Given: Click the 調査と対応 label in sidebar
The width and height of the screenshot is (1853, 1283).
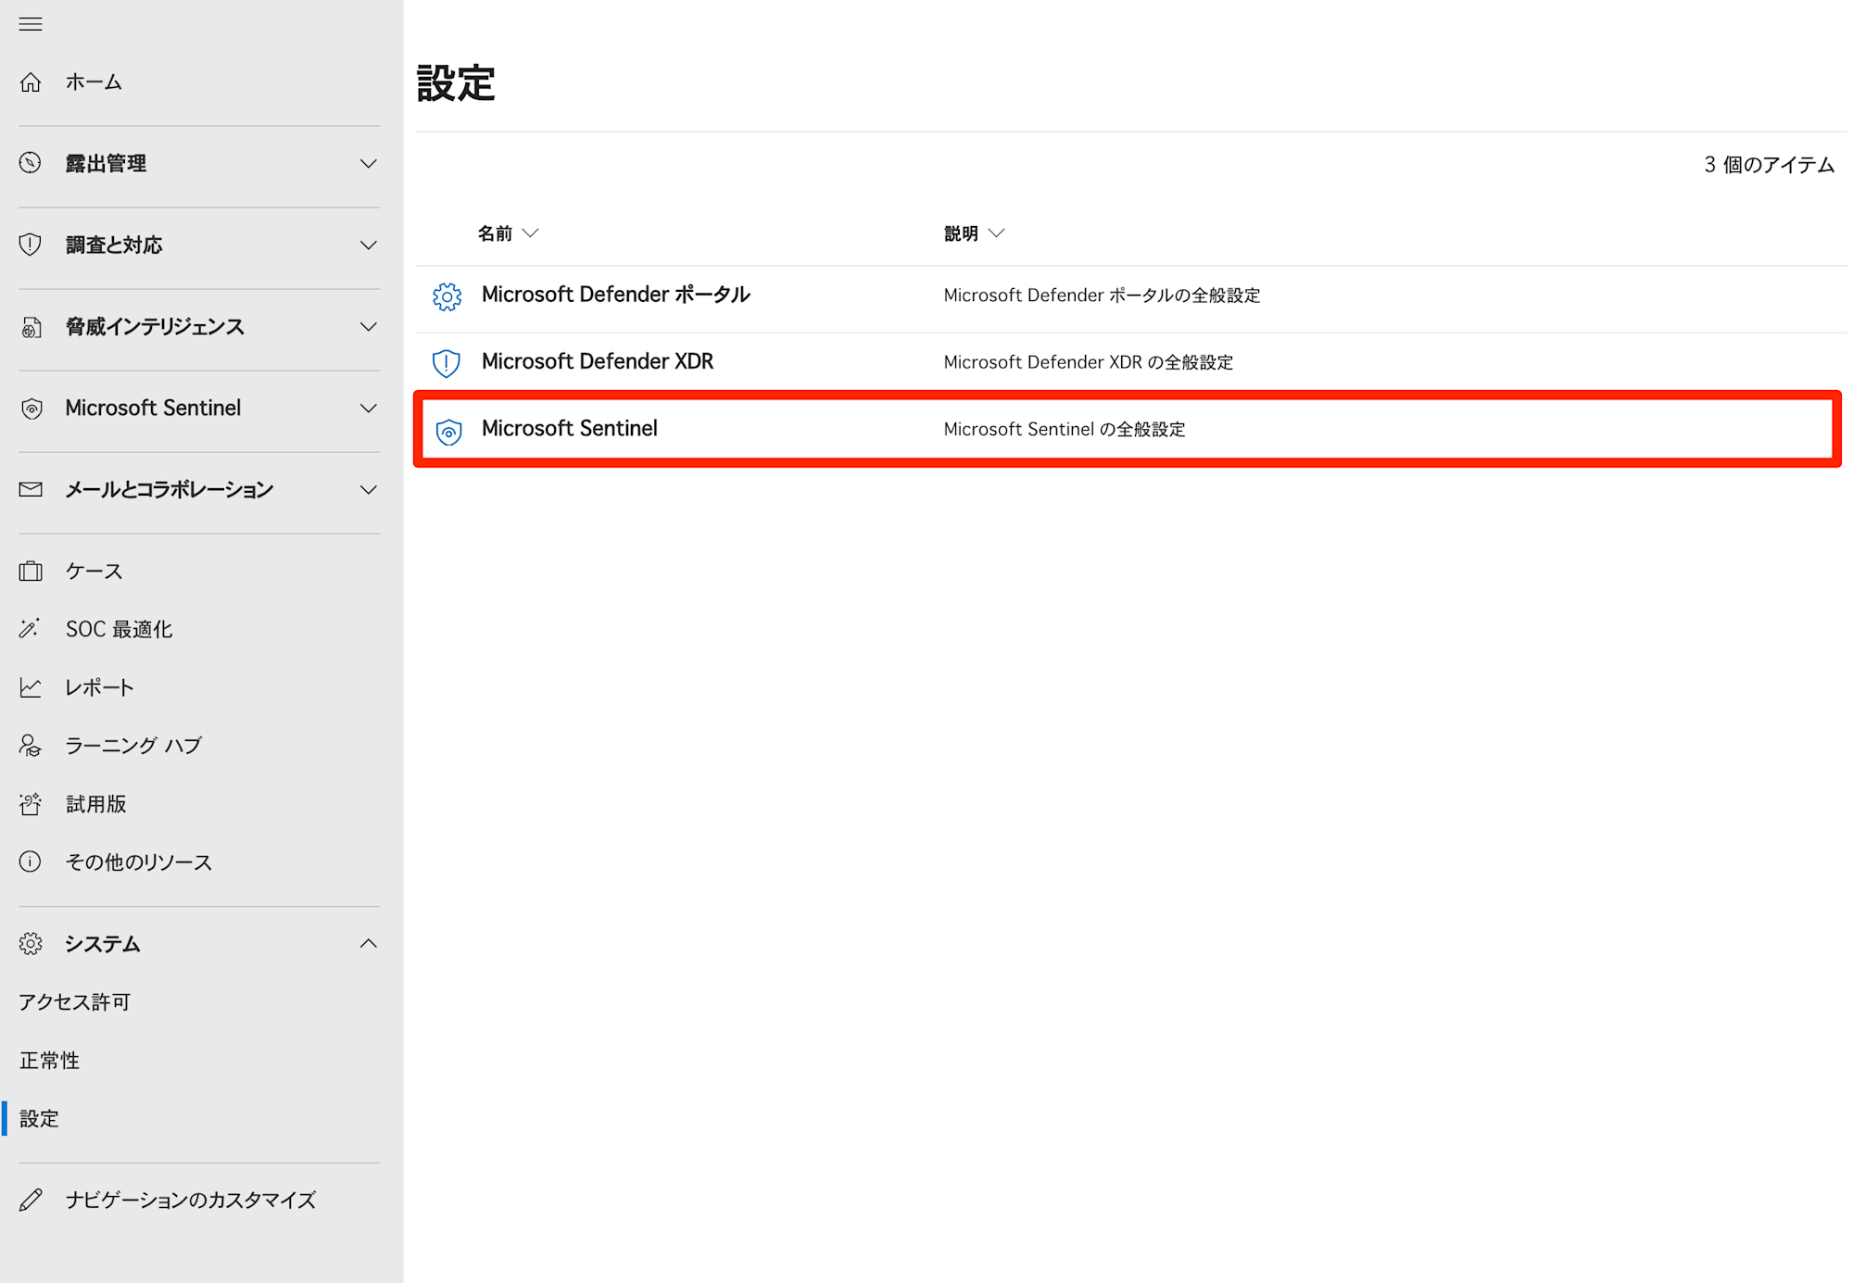Looking at the screenshot, I should point(114,245).
